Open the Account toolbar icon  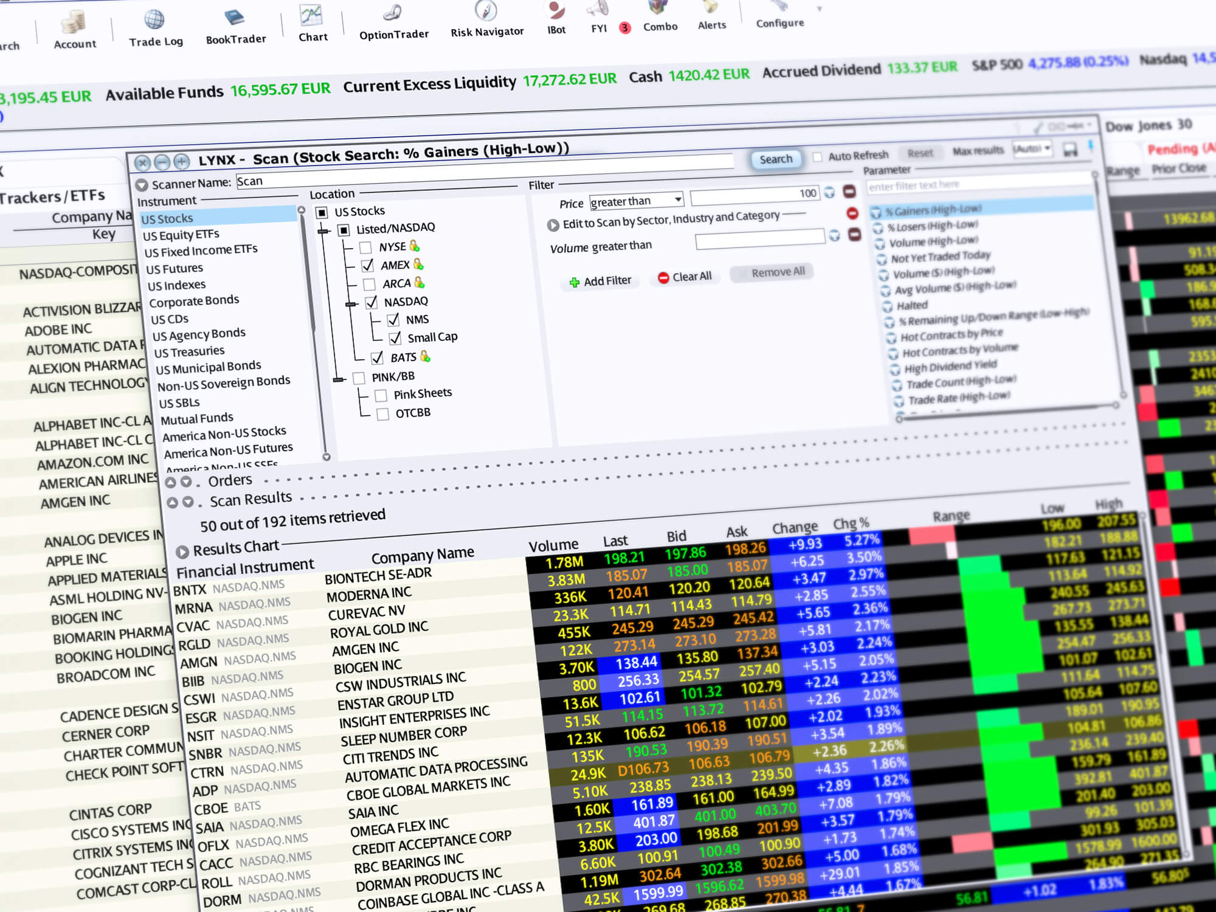point(74,30)
